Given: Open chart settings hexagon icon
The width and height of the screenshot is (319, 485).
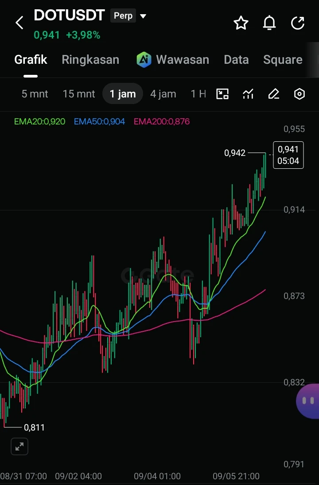Looking at the screenshot, I should pos(299,94).
